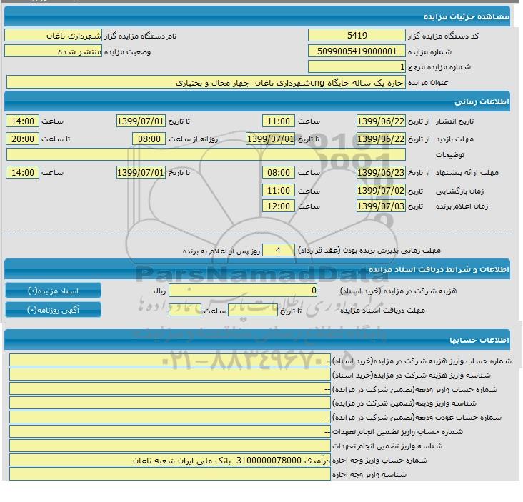The height and width of the screenshot is (502, 523).
Task: Select publication end date 1399/07/01
Action: pos(141,121)
